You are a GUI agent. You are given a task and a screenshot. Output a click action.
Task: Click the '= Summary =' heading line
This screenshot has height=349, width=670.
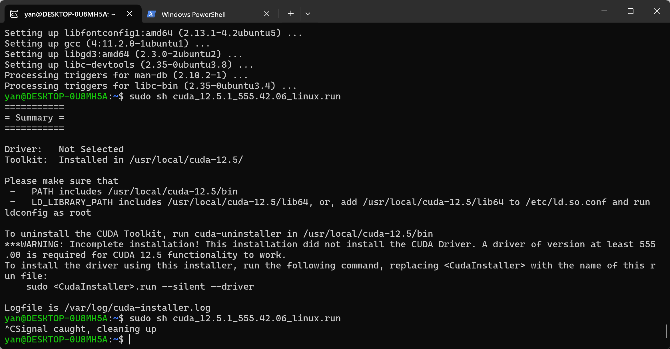click(x=34, y=118)
